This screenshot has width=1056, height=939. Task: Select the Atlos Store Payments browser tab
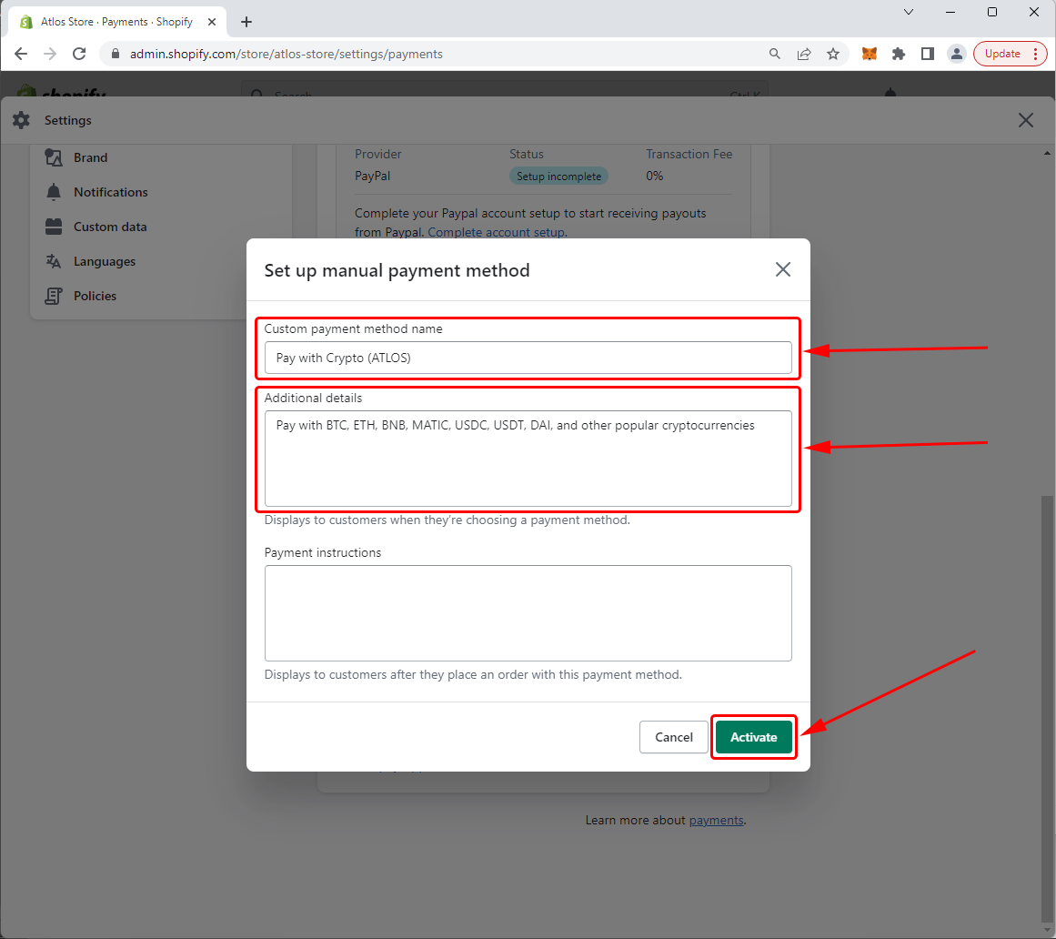[117, 22]
